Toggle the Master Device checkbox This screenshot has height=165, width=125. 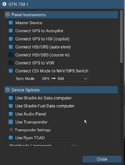(x=11, y=23)
